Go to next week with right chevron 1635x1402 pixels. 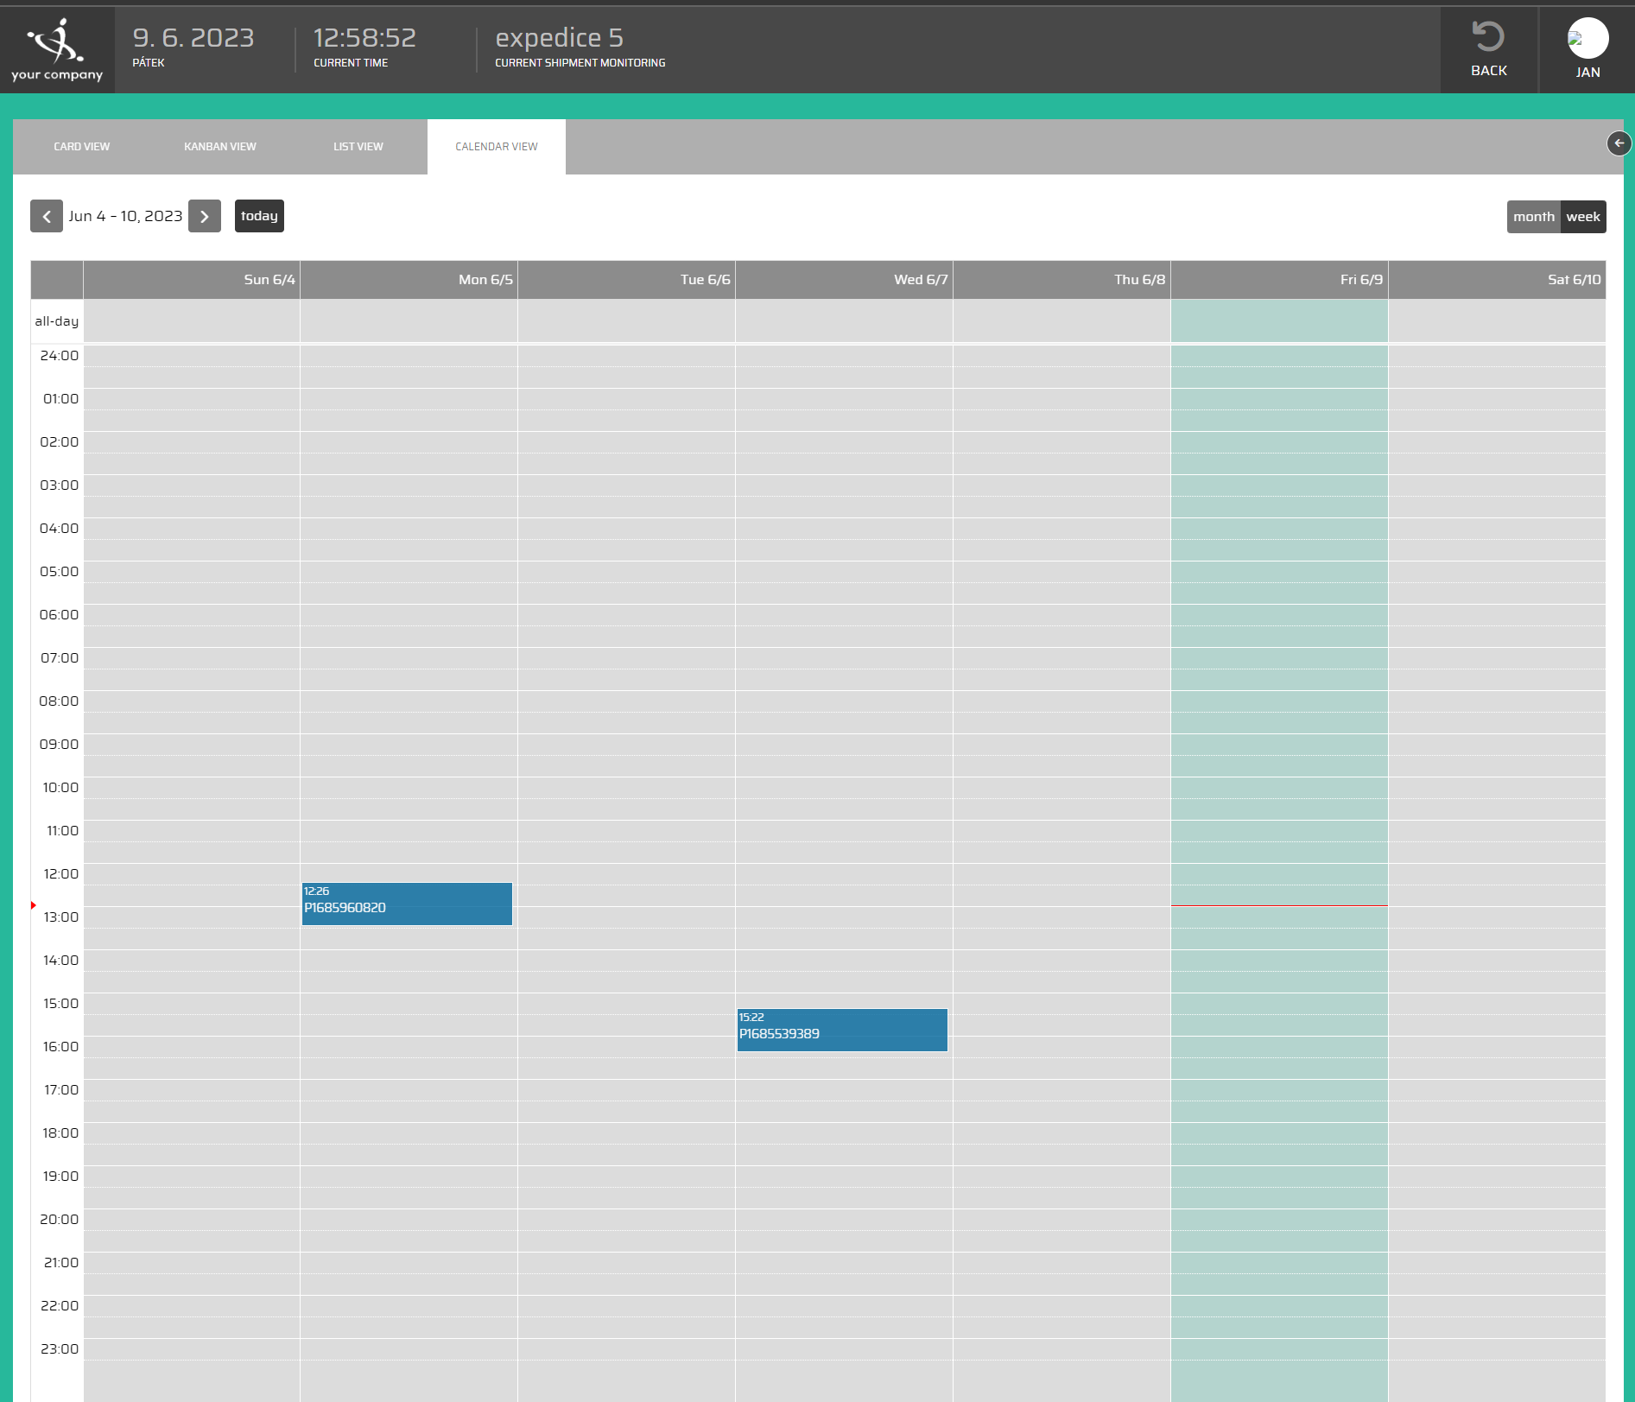(205, 217)
